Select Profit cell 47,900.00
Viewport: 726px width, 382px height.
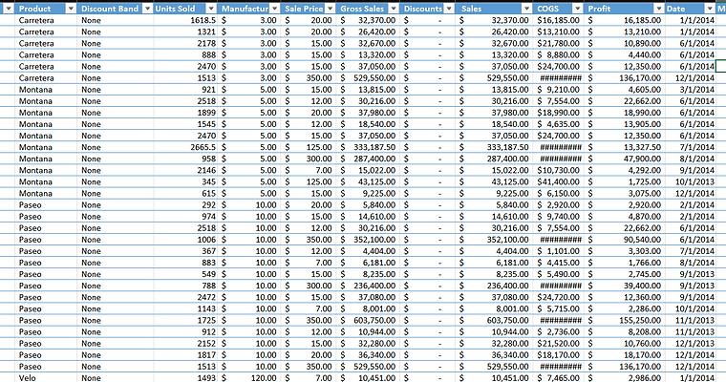(624, 159)
